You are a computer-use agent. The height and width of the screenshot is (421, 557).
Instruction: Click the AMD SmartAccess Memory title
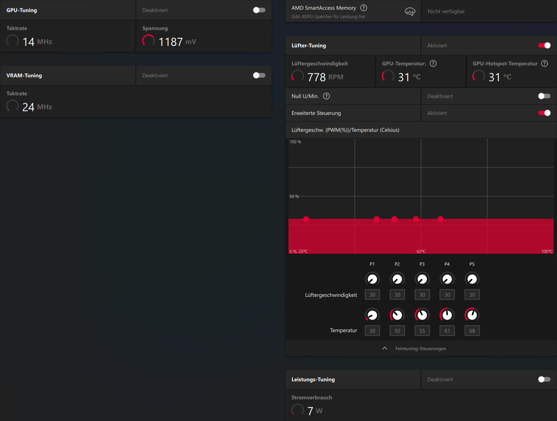point(324,8)
